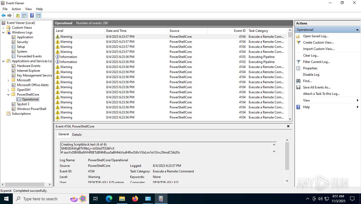Image resolution: width=361 pixels, height=204 pixels.
Task: Click the Subscriptions icon in tree
Action: click(8, 114)
